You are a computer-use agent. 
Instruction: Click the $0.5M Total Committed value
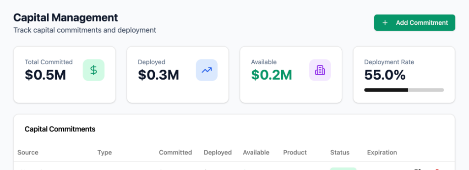tap(45, 75)
